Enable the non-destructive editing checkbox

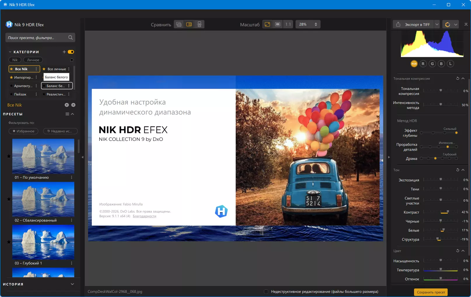point(266,291)
